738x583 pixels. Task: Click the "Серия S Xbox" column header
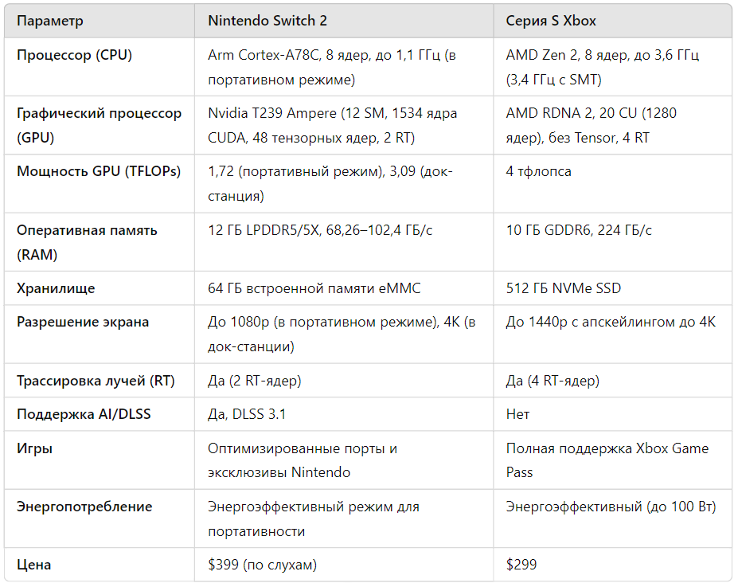tap(551, 21)
